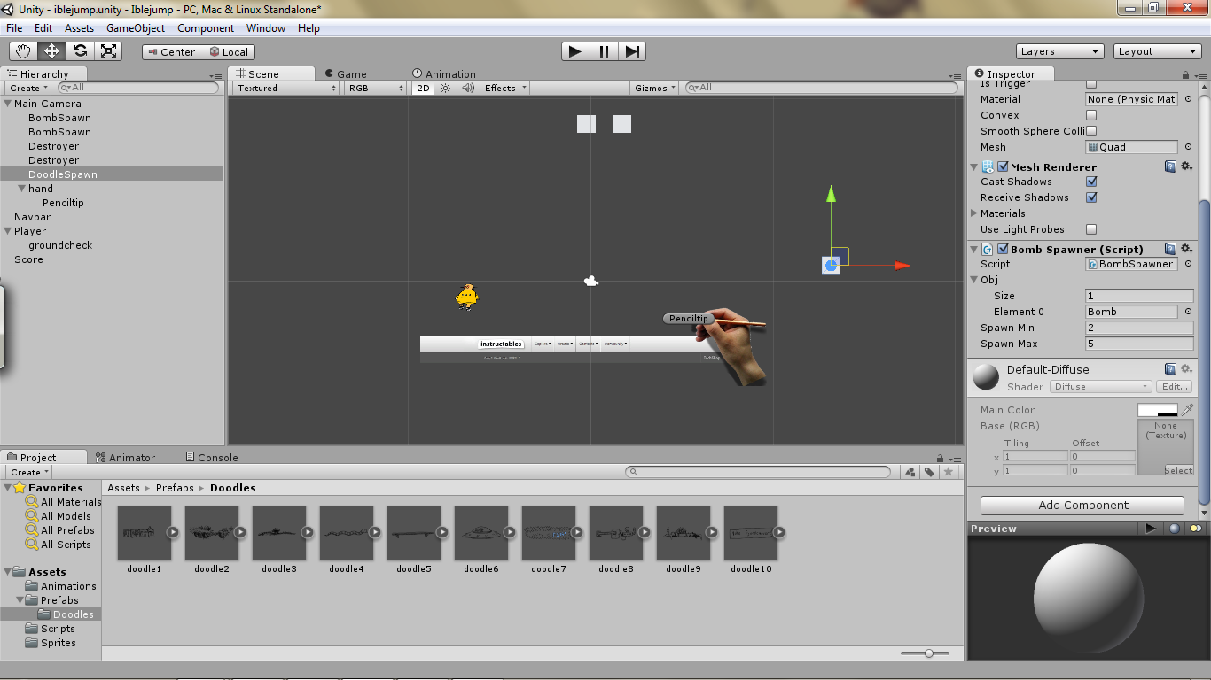Toggle the Convex checkbox

(x=1091, y=115)
